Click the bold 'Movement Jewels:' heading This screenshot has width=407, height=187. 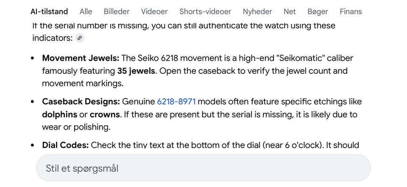pos(81,58)
